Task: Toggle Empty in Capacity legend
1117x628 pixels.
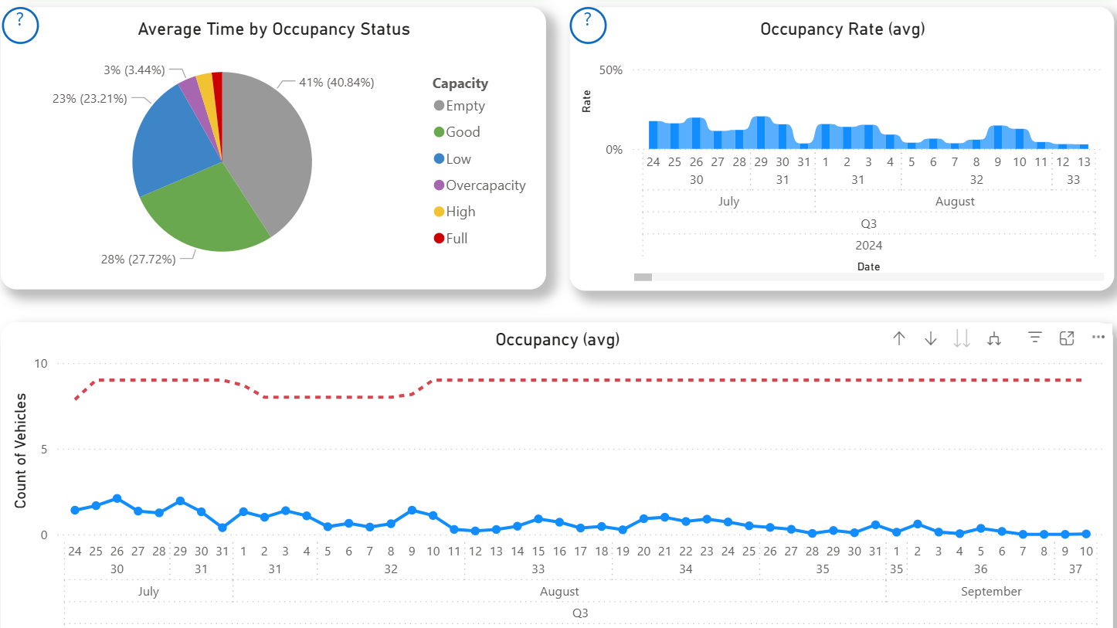Action: (465, 106)
